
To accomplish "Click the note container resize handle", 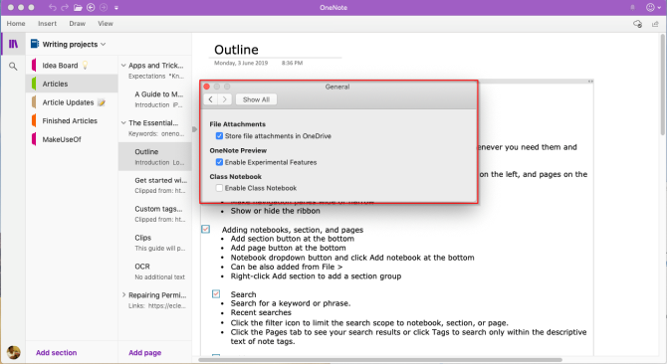I will (590, 82).
